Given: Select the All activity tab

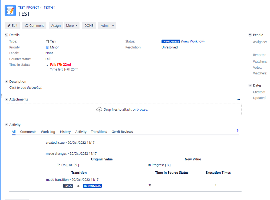Looking at the screenshot, I should [14, 132].
